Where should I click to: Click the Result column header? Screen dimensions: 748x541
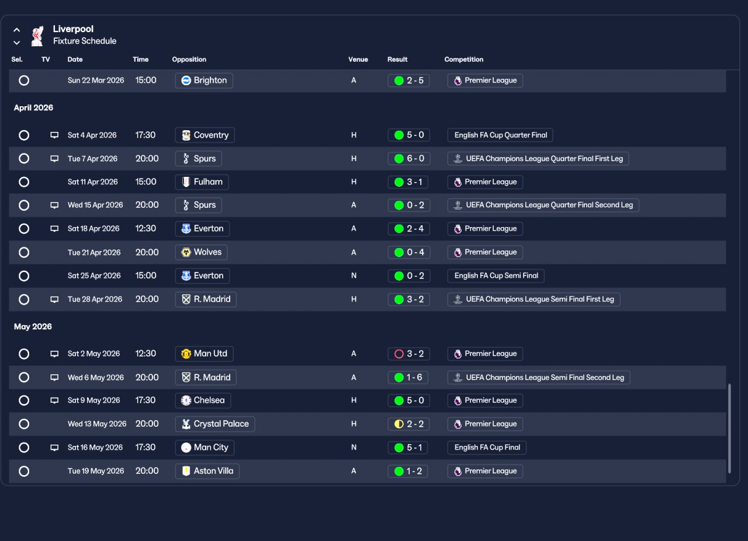pyautogui.click(x=397, y=60)
